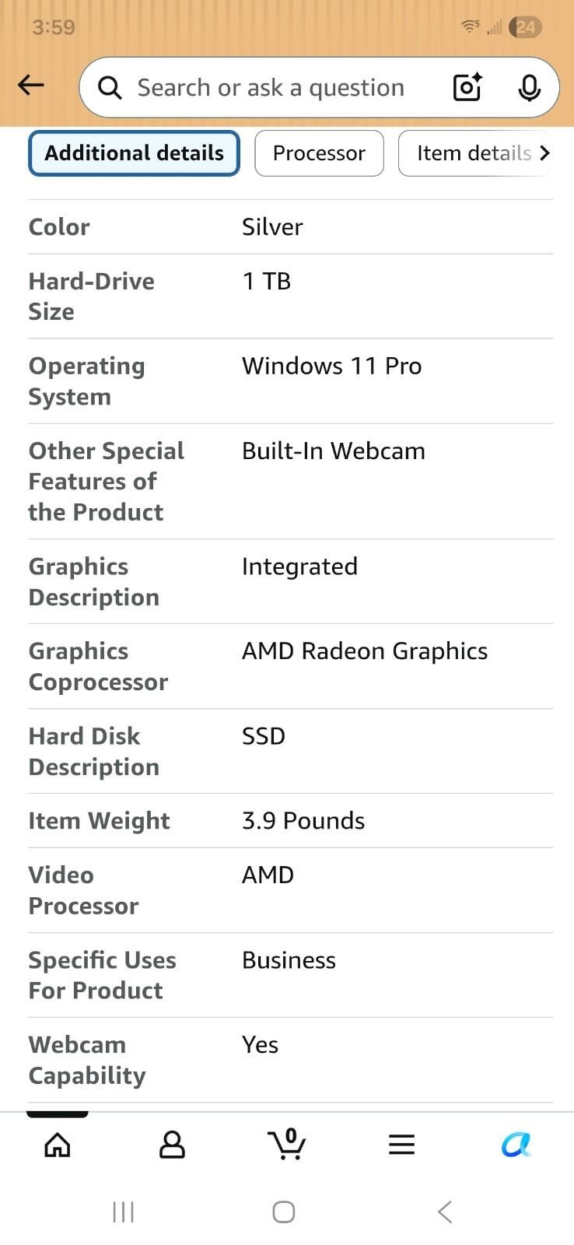This screenshot has height=1245, width=574.
Task: Tap the Windows 11 Pro value
Action: [x=332, y=366]
